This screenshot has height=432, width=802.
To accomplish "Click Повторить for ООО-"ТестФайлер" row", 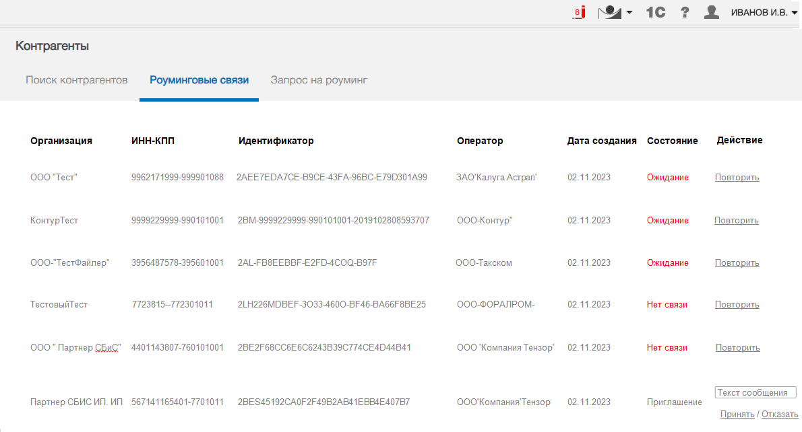I will click(737, 263).
